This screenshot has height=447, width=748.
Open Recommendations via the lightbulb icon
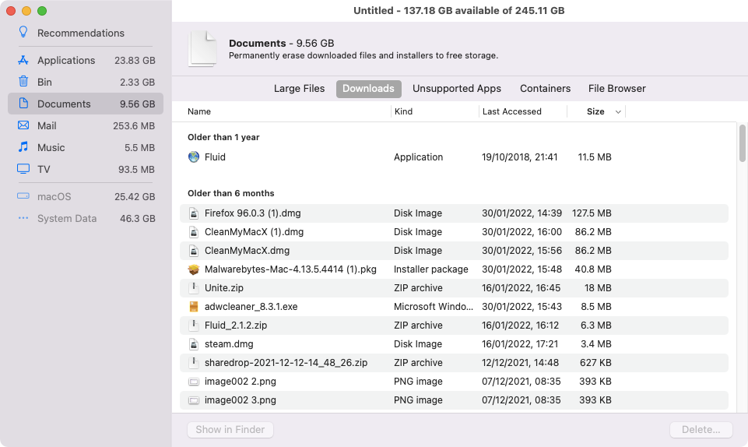click(23, 32)
